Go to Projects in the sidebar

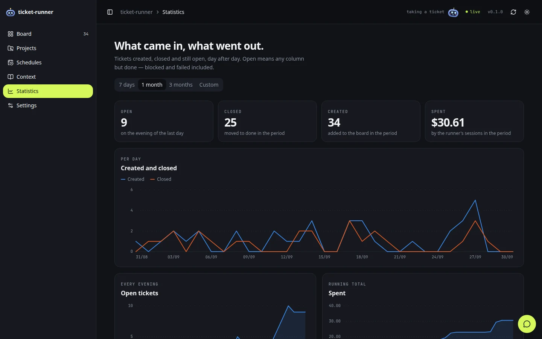(48, 48)
